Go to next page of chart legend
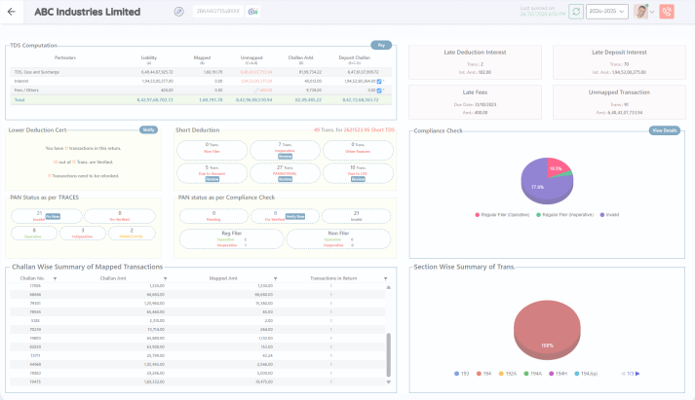The height and width of the screenshot is (400, 695). coord(637,374)
